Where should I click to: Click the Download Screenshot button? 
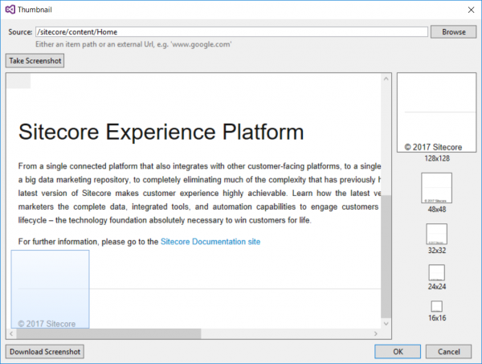click(45, 352)
